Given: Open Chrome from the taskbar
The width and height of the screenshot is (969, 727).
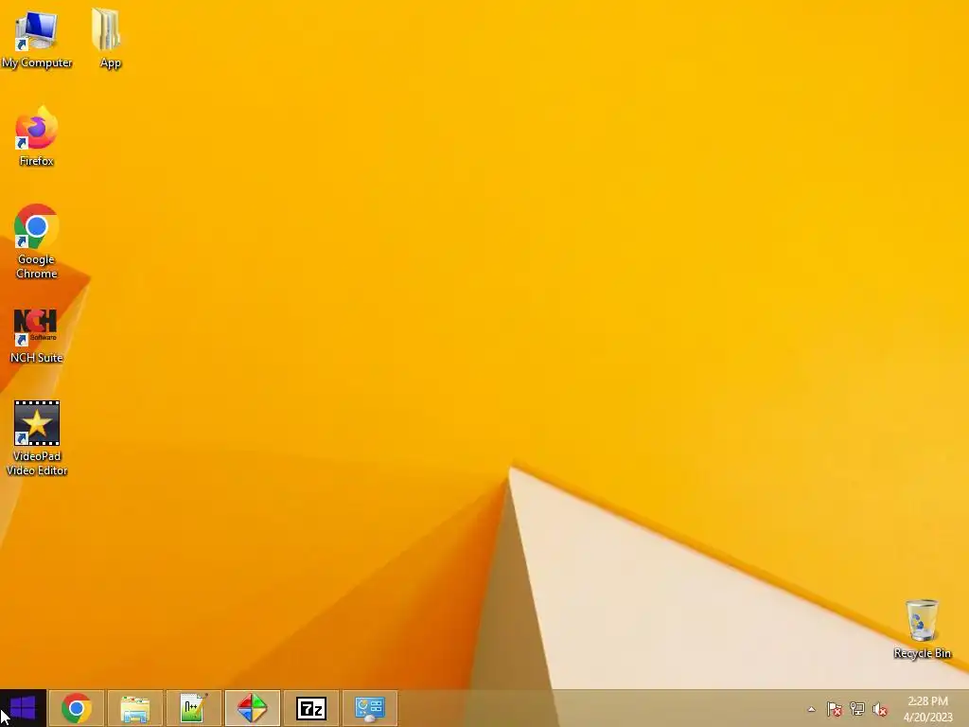Looking at the screenshot, I should (x=77, y=708).
